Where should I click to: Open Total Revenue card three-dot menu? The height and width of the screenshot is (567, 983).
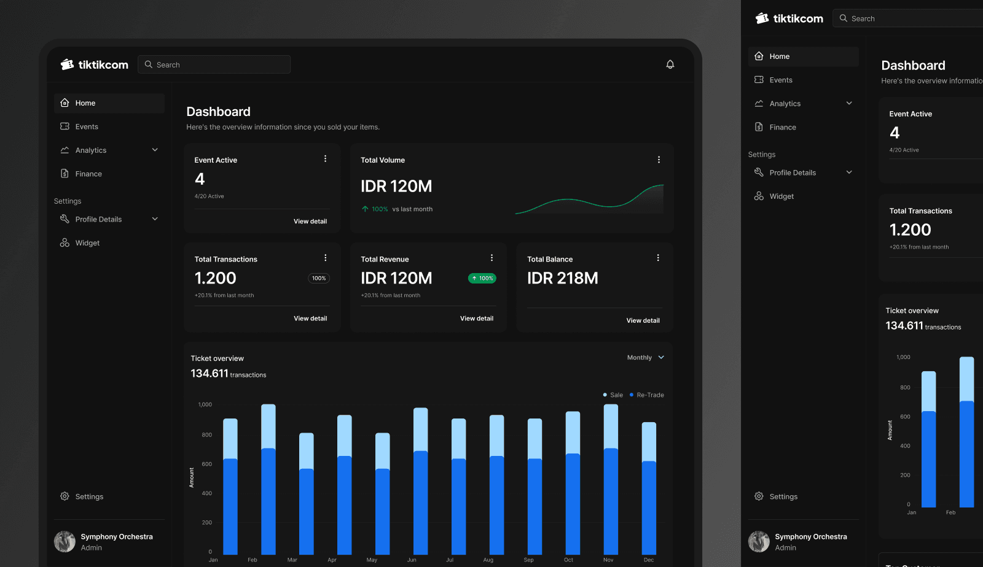tap(491, 258)
